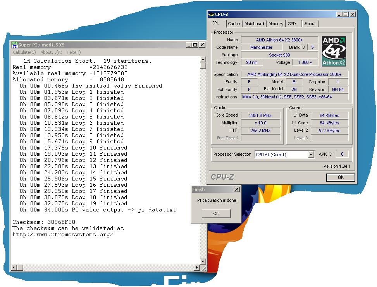Expand the Processor Selection dropdown arrow
The width and height of the screenshot is (377, 287).
[311, 155]
